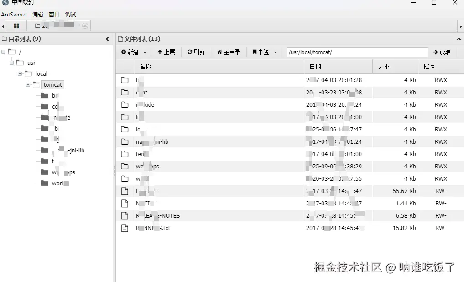Click file icon of the RELEASE-NOTES row
The height and width of the screenshot is (282, 464).
click(x=125, y=216)
